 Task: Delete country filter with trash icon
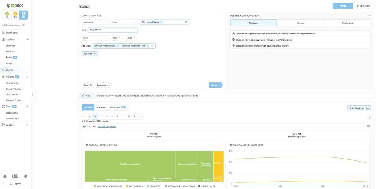click(x=186, y=22)
